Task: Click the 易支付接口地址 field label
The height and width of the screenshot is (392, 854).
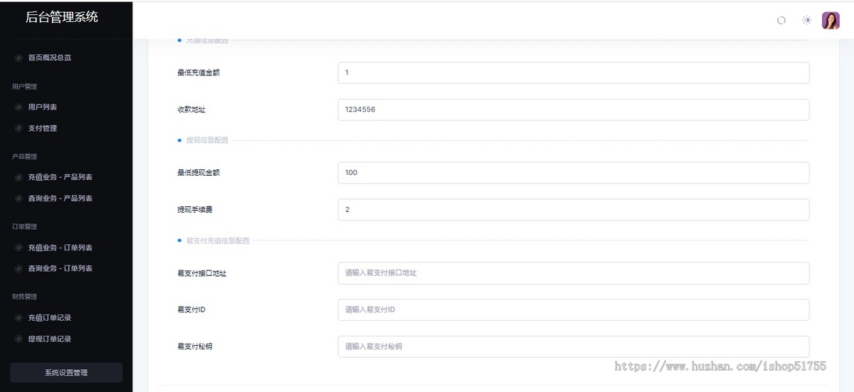Action: [202, 273]
